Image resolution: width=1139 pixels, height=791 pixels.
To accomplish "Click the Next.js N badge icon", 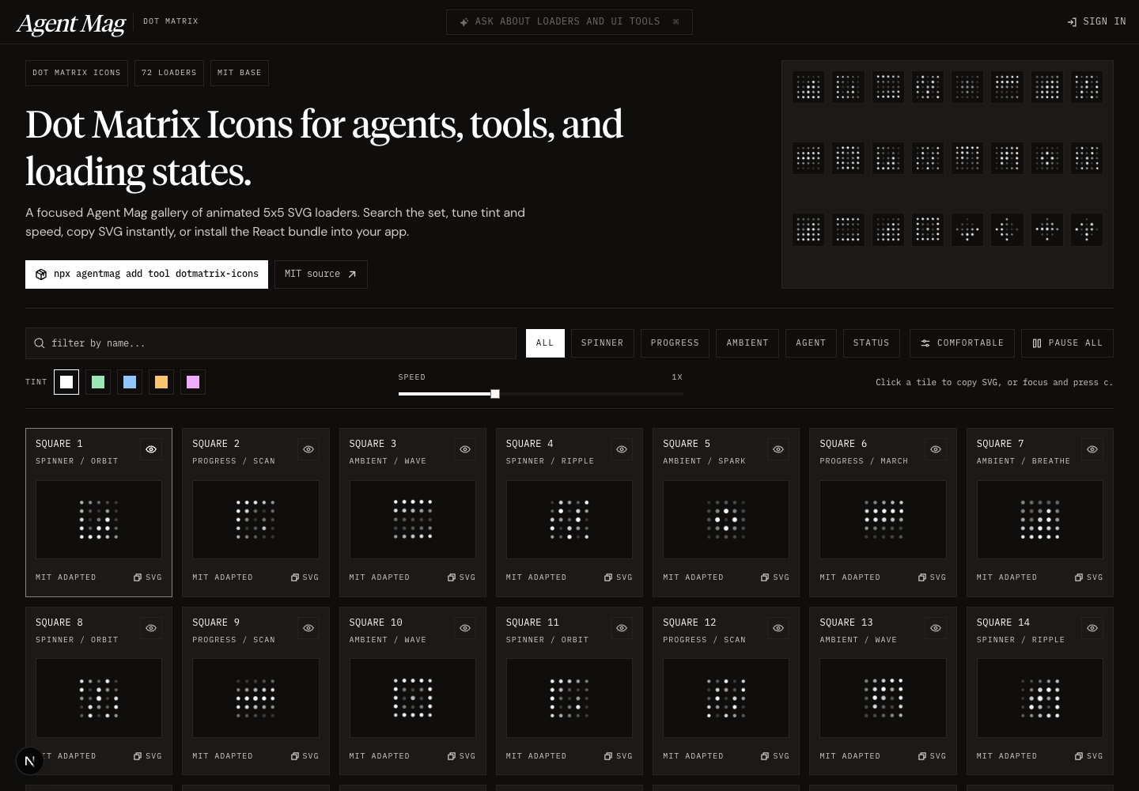I will [30, 761].
